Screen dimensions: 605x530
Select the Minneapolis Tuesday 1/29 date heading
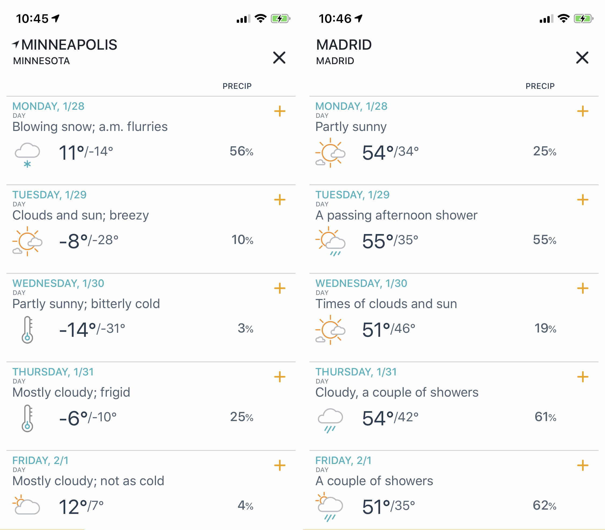coord(49,195)
